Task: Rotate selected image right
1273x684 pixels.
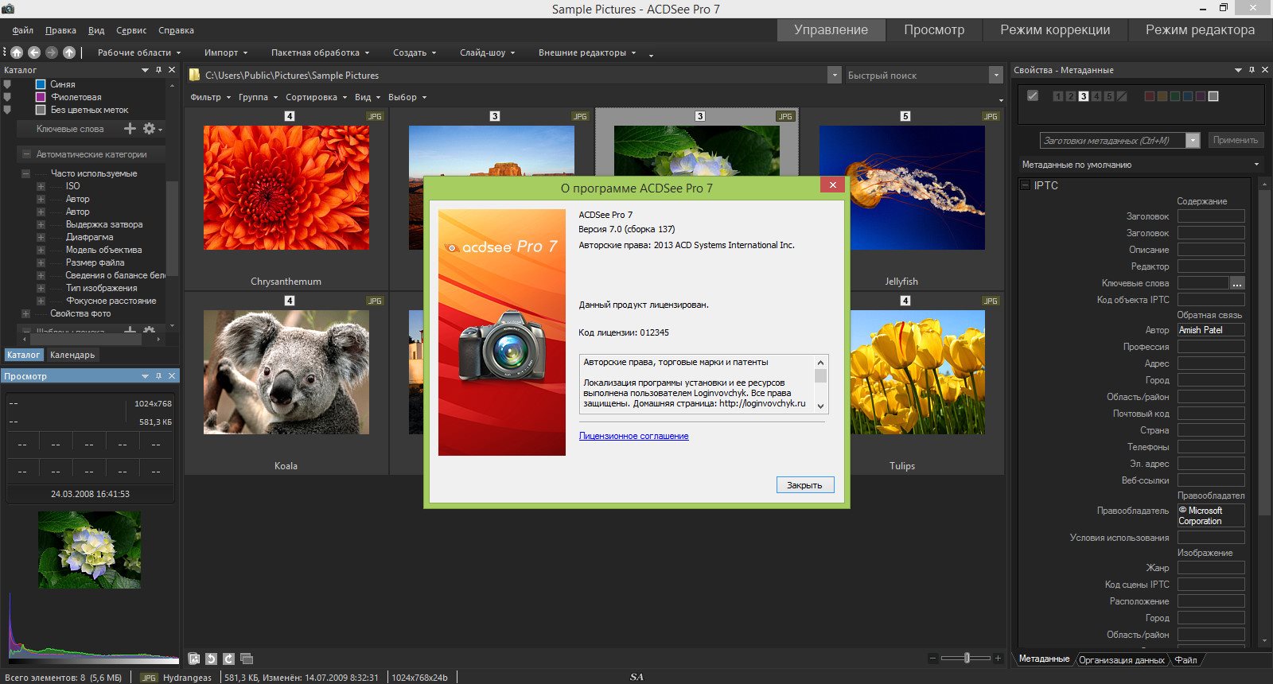Action: pos(228,659)
